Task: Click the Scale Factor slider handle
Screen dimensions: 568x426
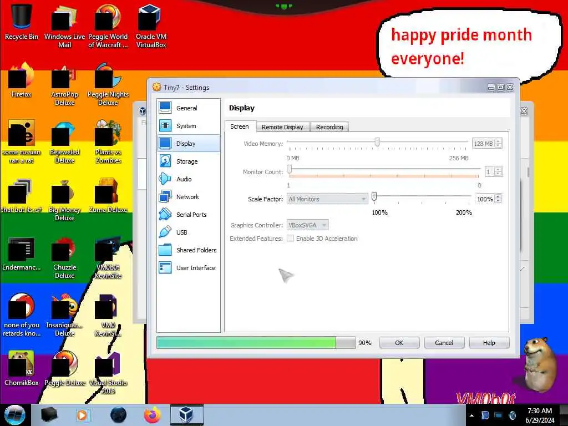Action: pos(374,196)
